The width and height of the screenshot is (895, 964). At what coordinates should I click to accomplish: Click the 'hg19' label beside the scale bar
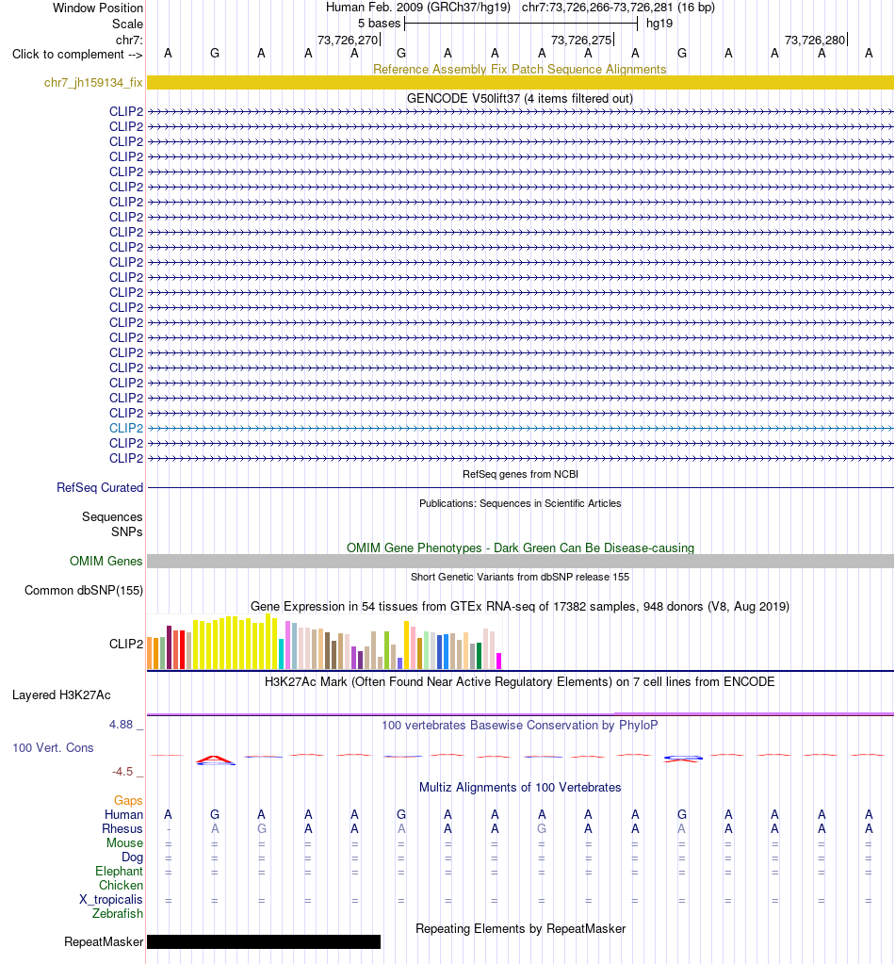659,24
